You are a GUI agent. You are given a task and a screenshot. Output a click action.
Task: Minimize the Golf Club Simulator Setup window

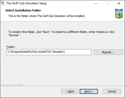[x=96, y=3]
